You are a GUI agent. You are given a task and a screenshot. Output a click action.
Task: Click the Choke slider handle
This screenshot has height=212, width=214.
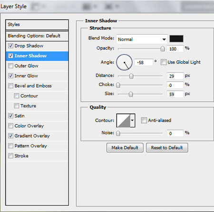pyautogui.click(x=118, y=85)
